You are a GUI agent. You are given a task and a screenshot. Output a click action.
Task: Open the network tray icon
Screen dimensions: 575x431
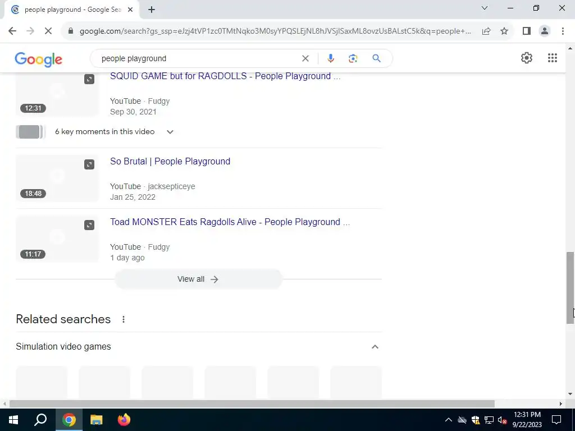coord(489,420)
